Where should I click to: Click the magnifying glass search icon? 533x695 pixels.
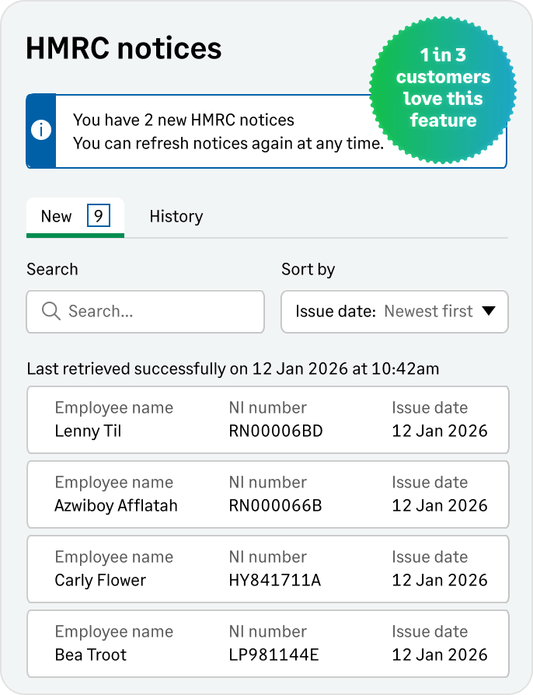point(51,311)
